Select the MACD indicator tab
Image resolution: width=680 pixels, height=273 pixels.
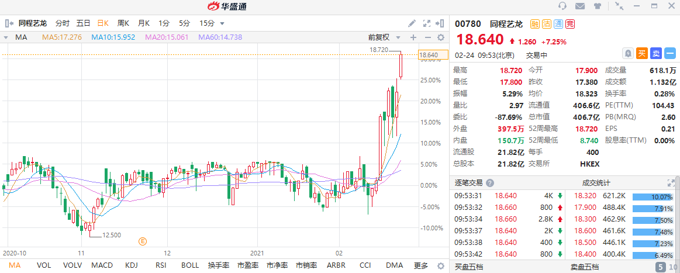point(101,265)
